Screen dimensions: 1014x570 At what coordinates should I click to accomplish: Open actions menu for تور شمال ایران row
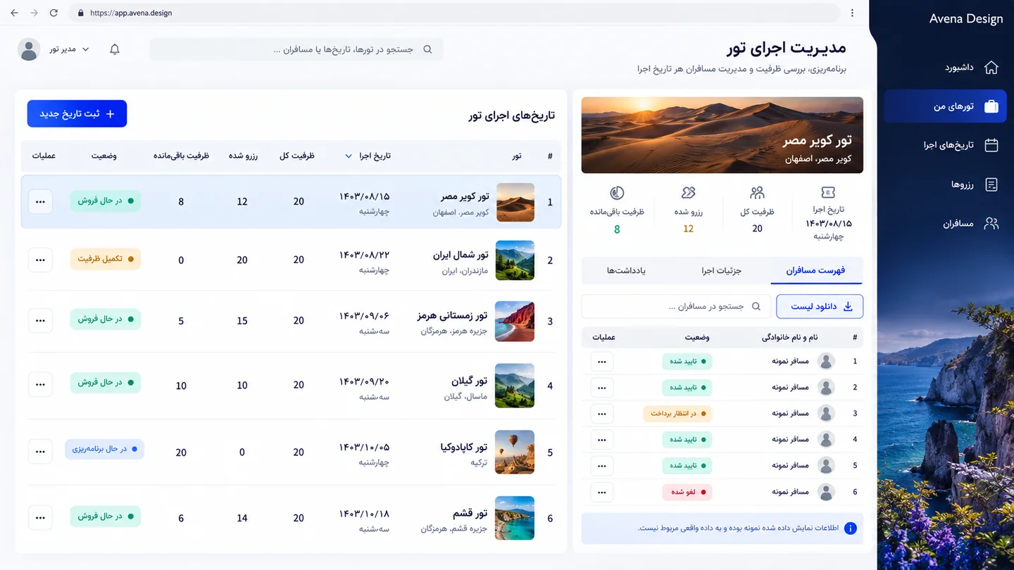[40, 260]
